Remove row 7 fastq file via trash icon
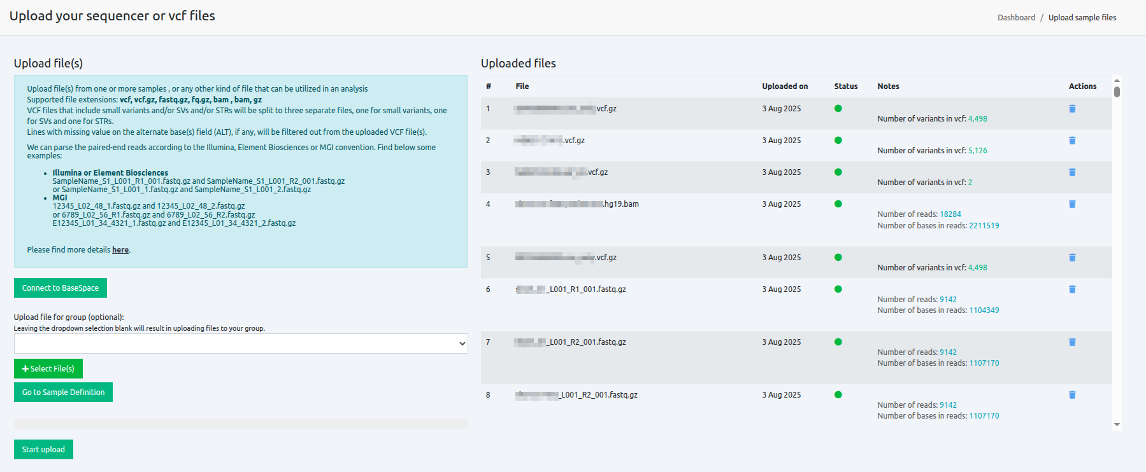 1072,342
